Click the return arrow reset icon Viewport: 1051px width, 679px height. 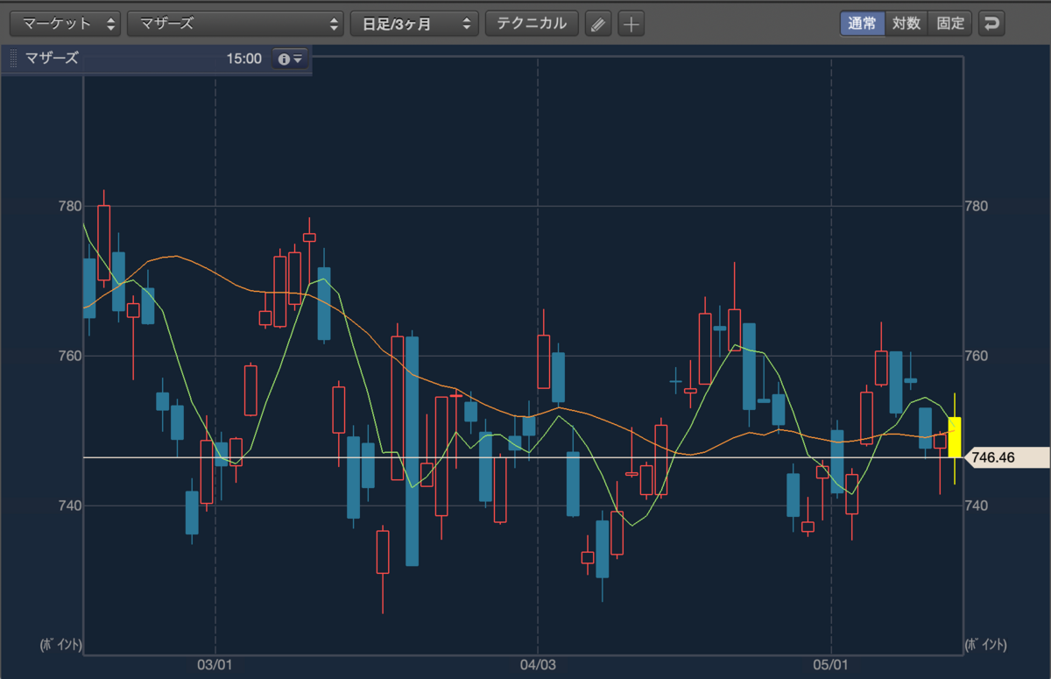991,24
